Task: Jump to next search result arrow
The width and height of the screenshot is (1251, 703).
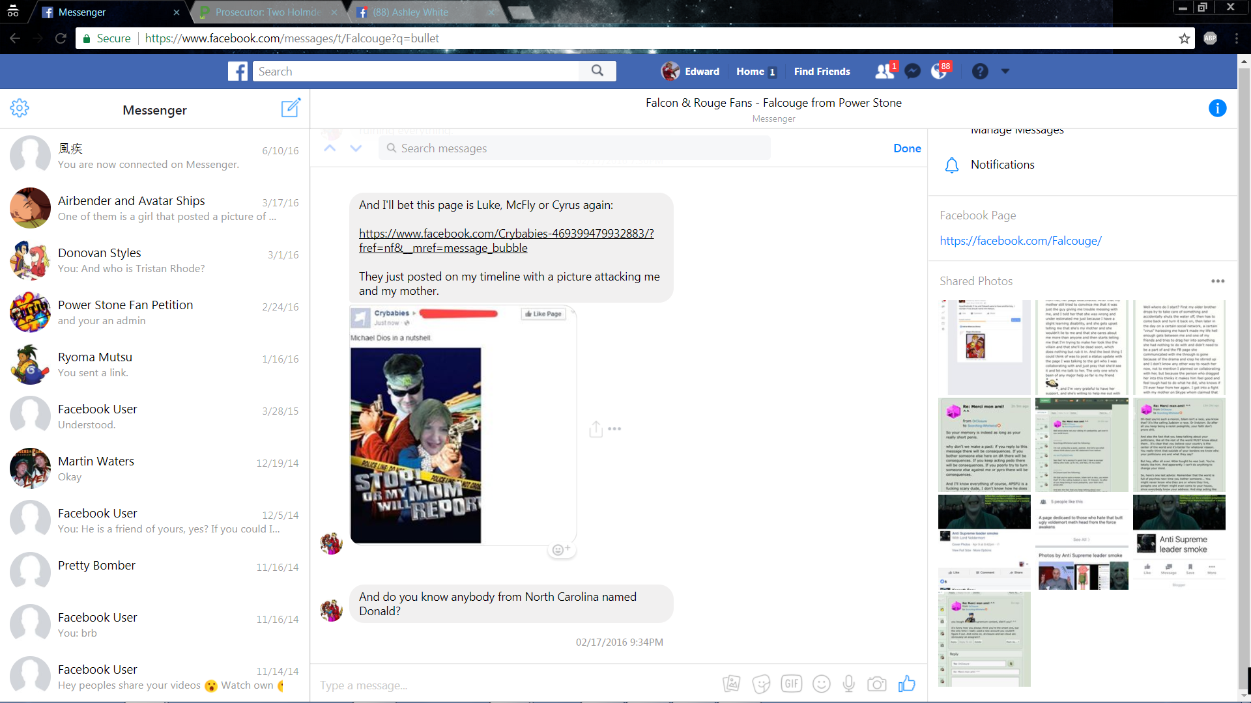Action: [x=356, y=148]
